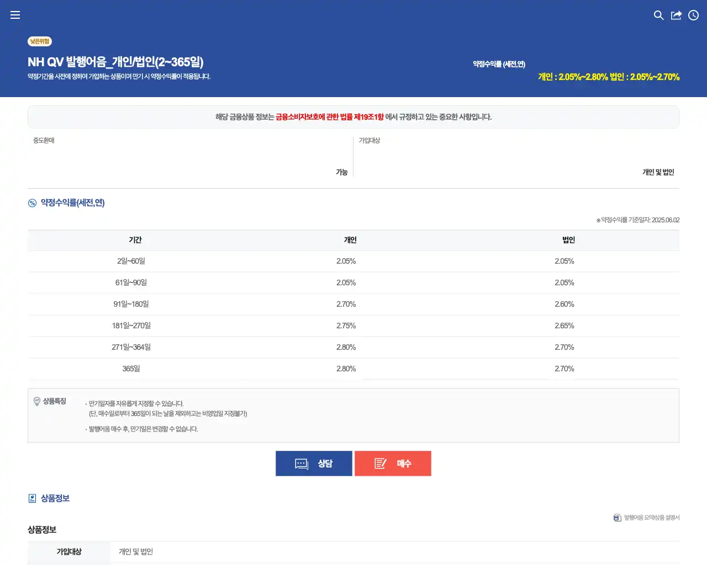Click the share icon in header

(676, 15)
